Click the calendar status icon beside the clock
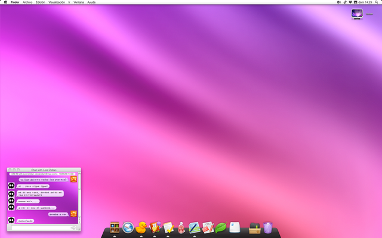 tap(356, 2)
